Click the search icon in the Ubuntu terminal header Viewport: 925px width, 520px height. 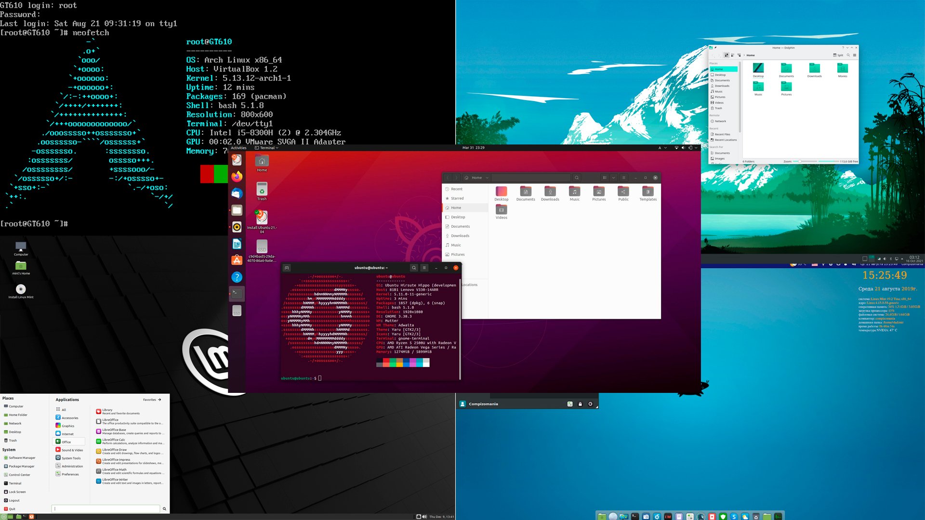[414, 268]
